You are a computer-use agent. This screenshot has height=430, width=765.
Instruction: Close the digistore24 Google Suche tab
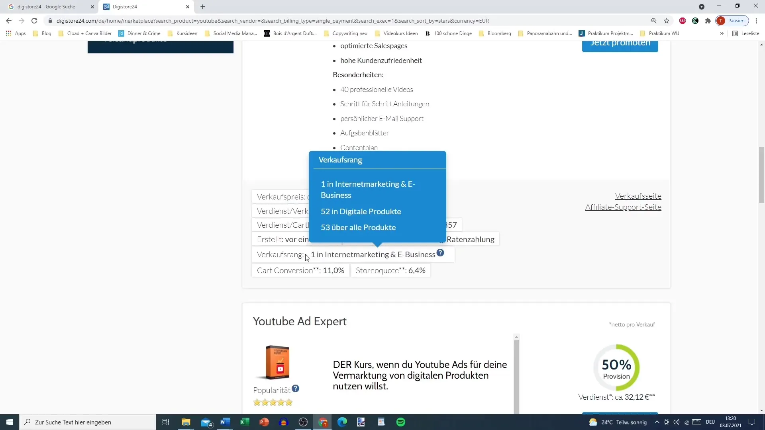[x=92, y=7]
